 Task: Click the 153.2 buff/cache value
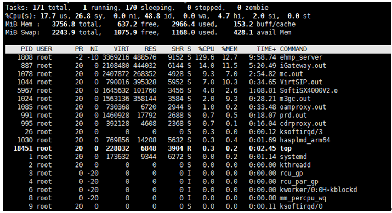[243, 24]
